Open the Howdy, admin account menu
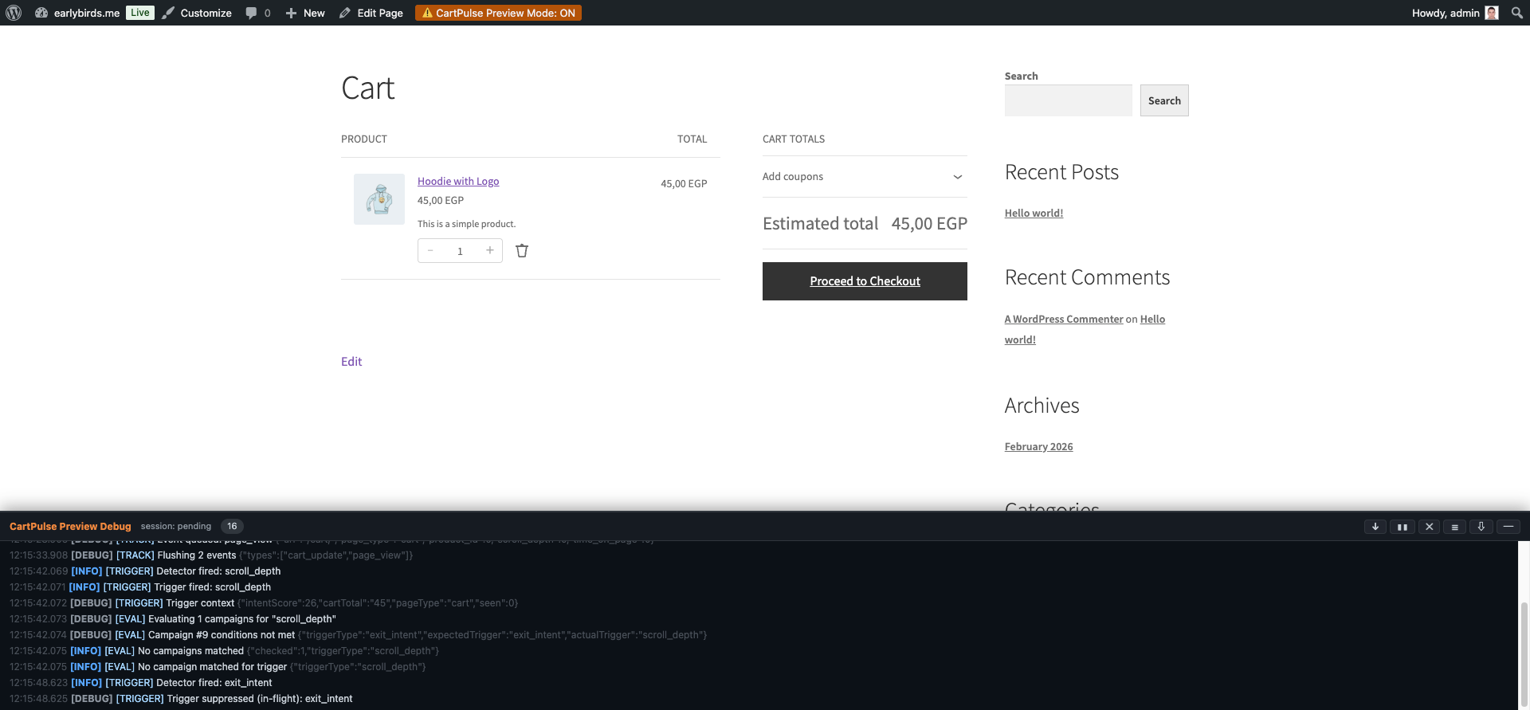 (x=1454, y=13)
